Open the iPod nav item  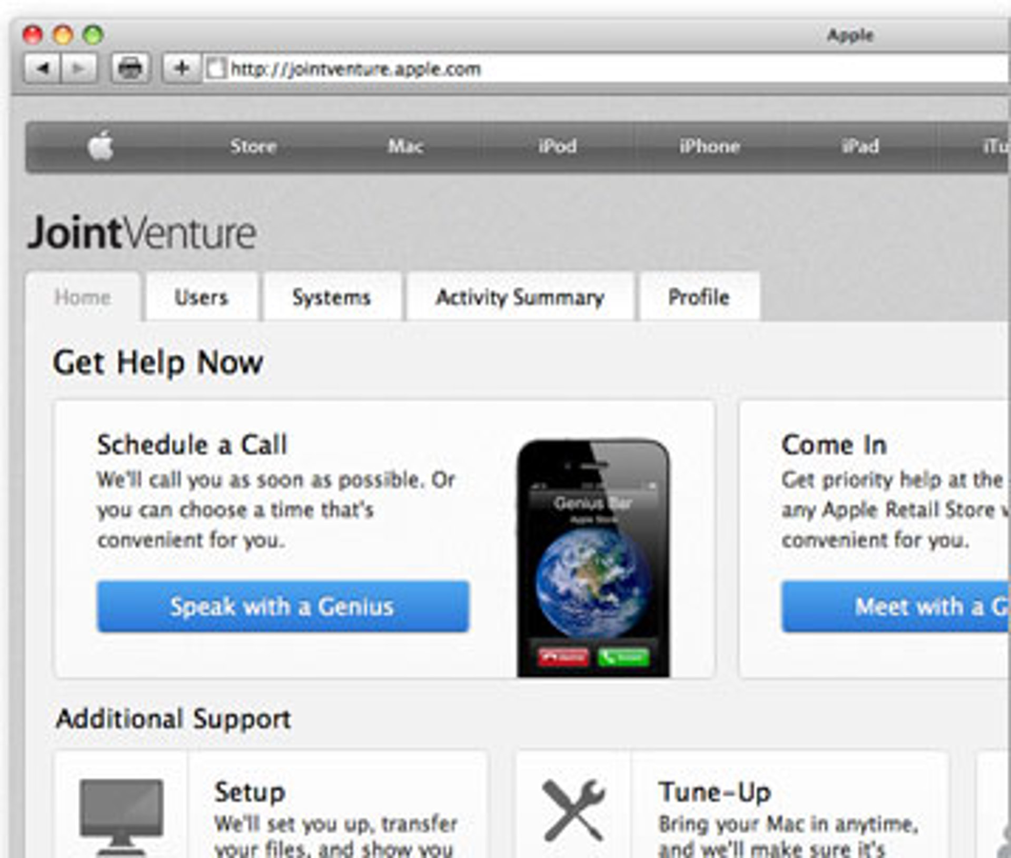(x=557, y=146)
